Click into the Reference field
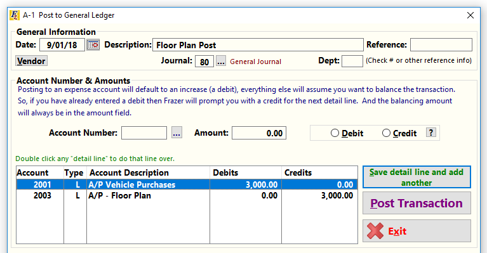This screenshot has width=487, height=253. coord(441,45)
